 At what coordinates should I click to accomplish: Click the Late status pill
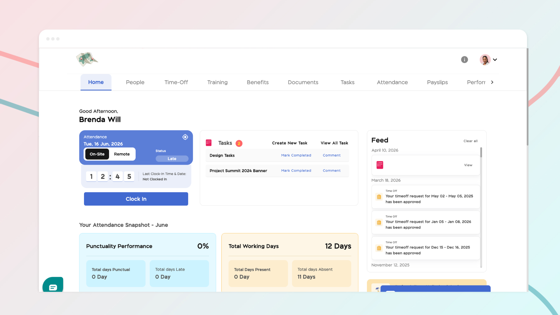172,159
